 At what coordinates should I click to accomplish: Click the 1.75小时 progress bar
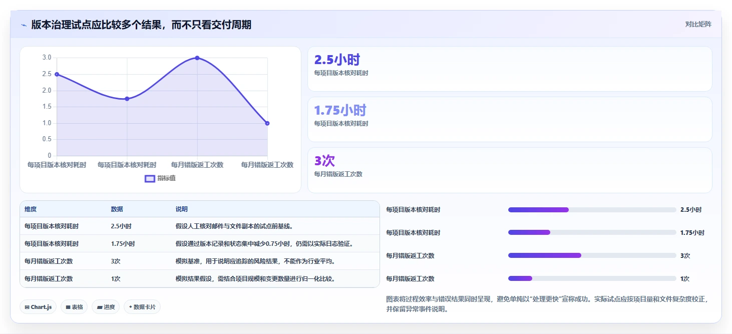click(592, 232)
